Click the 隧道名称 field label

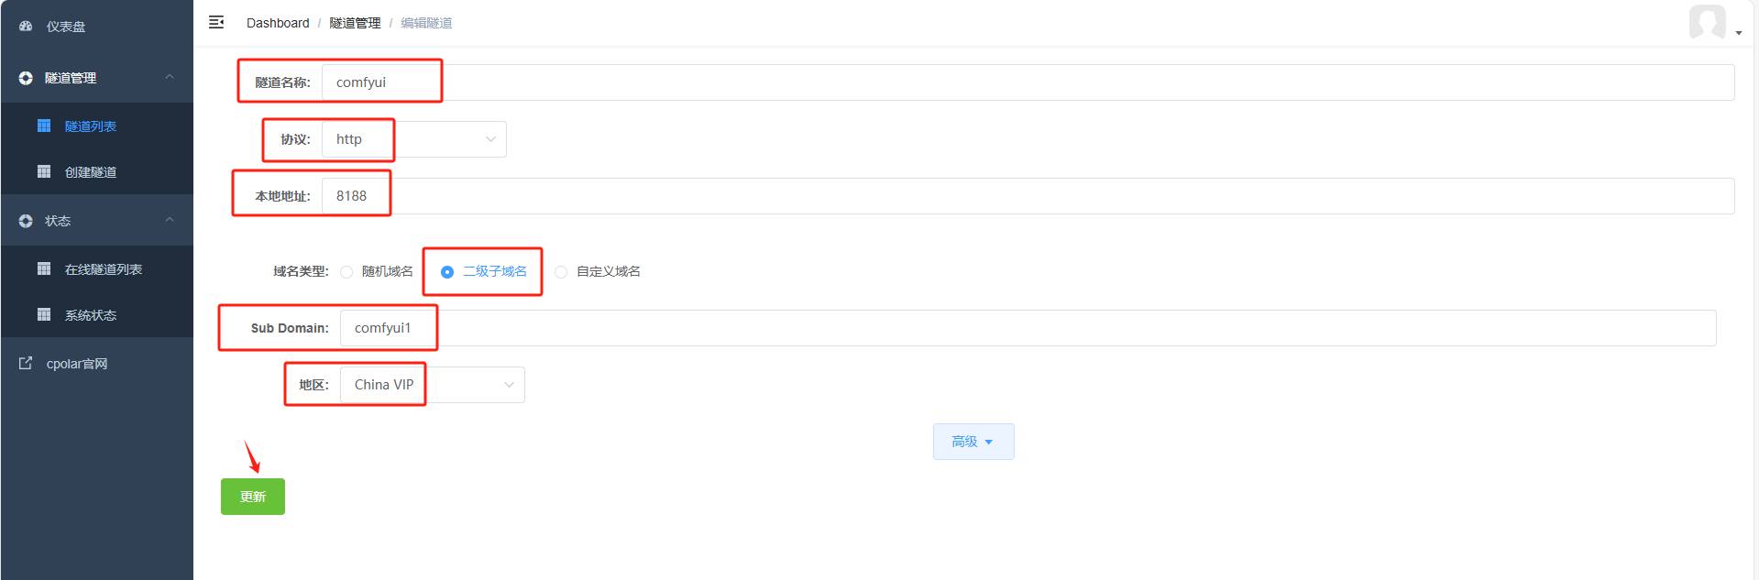pyautogui.click(x=282, y=82)
